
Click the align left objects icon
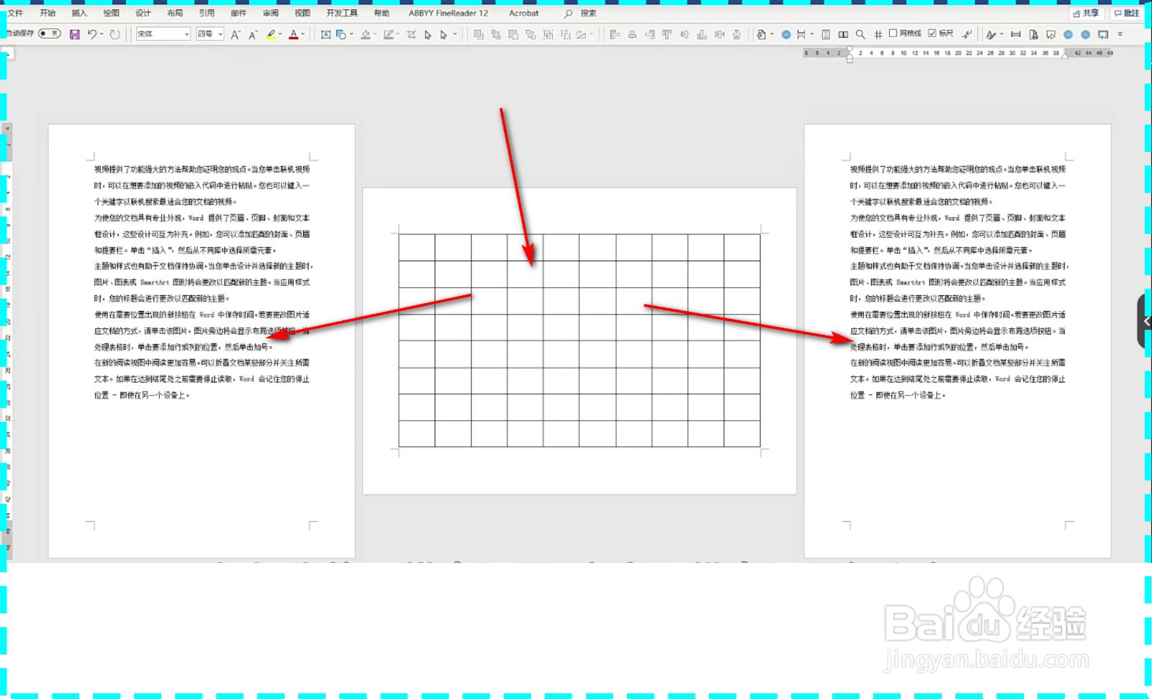pos(614,34)
